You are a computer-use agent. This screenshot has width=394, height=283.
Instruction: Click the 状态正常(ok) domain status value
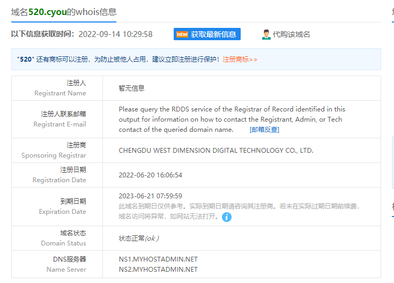138,238
